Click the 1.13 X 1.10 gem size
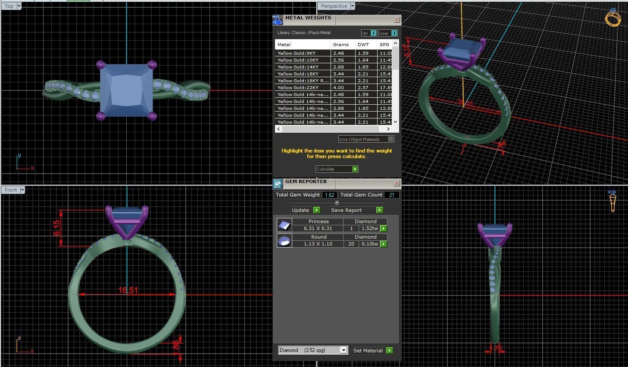 click(318, 244)
